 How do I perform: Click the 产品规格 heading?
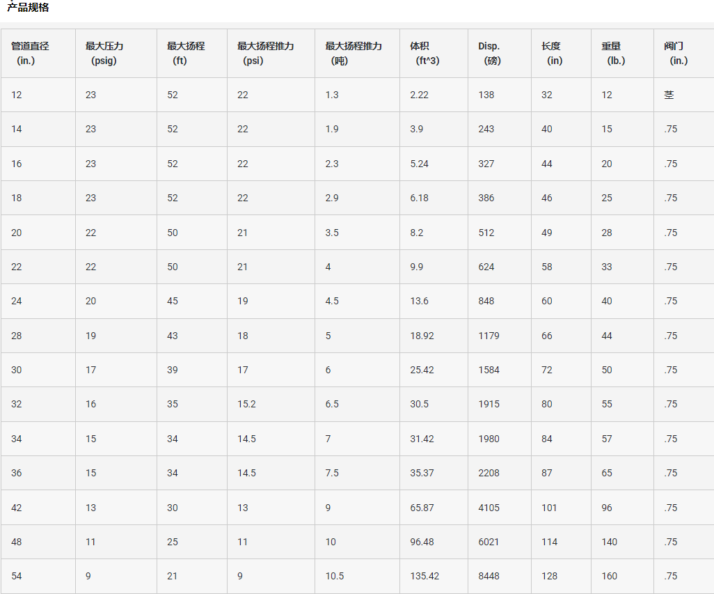[x=29, y=7]
